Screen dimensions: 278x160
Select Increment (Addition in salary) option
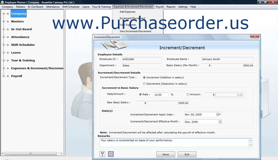point(144,77)
